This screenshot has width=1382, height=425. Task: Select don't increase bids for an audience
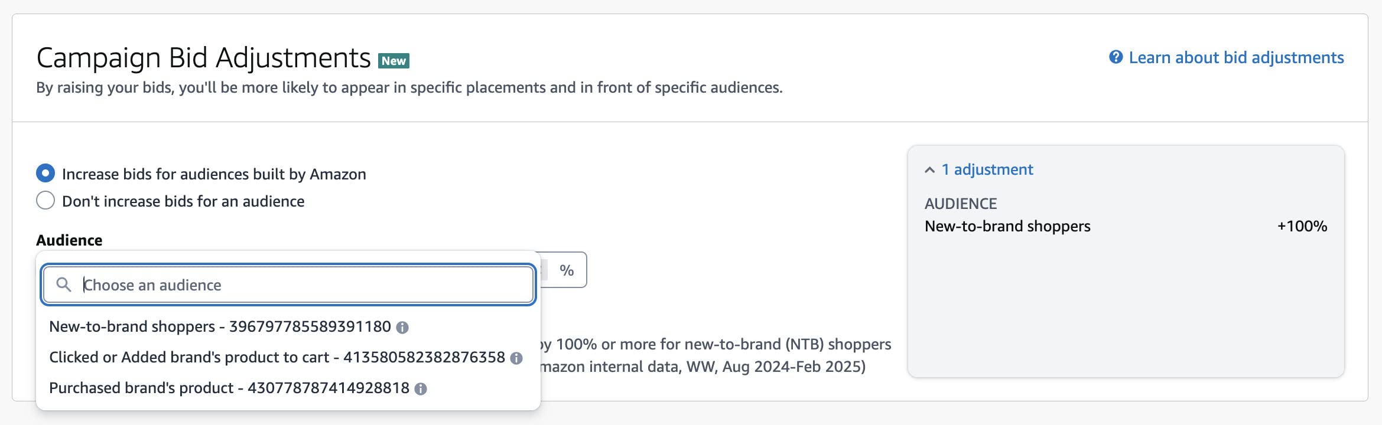point(45,201)
